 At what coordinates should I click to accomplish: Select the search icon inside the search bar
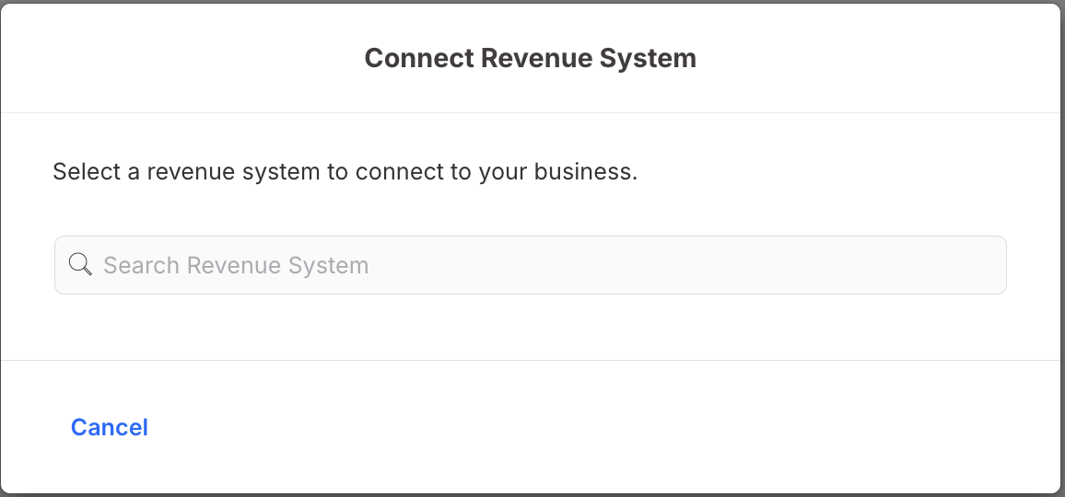click(81, 265)
